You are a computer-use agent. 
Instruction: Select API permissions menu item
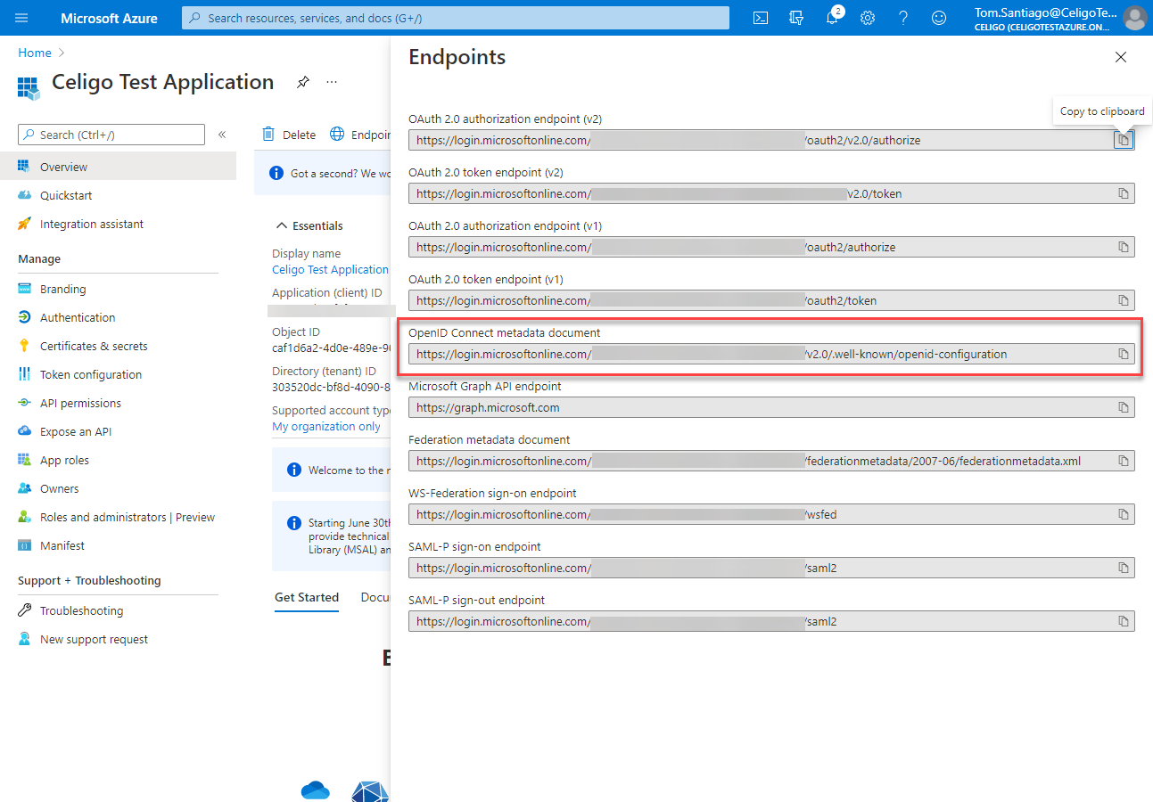click(x=80, y=403)
